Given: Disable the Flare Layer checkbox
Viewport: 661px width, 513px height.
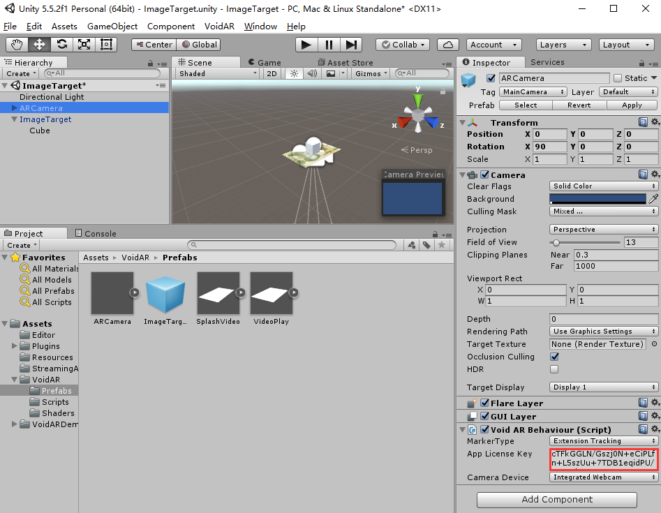Looking at the screenshot, I should click(485, 403).
